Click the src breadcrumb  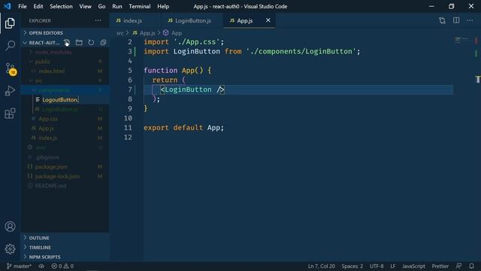tap(119, 33)
